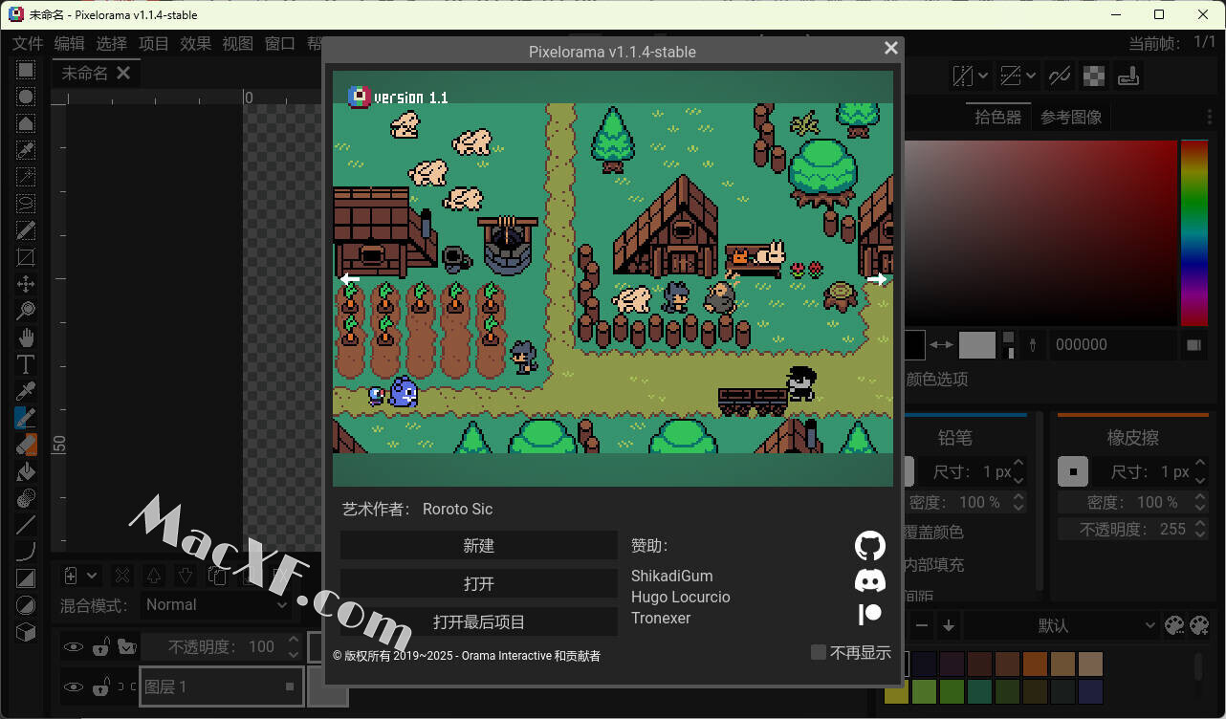Show previous splash artwork with left arrow
Screen dimensions: 1226x719
pyautogui.click(x=350, y=280)
